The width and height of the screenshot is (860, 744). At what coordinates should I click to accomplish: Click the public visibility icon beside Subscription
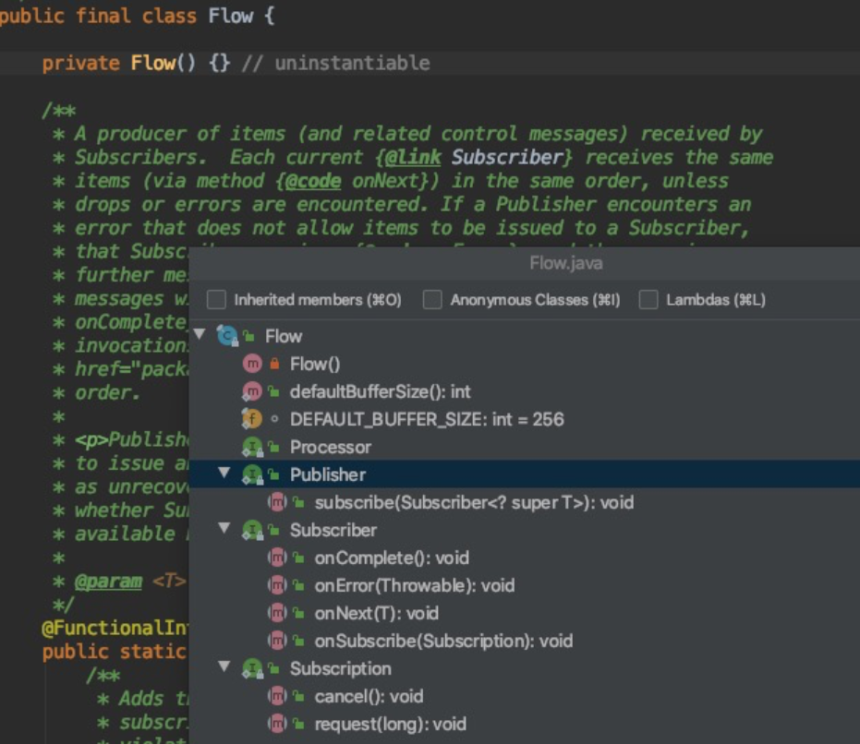[x=274, y=668]
